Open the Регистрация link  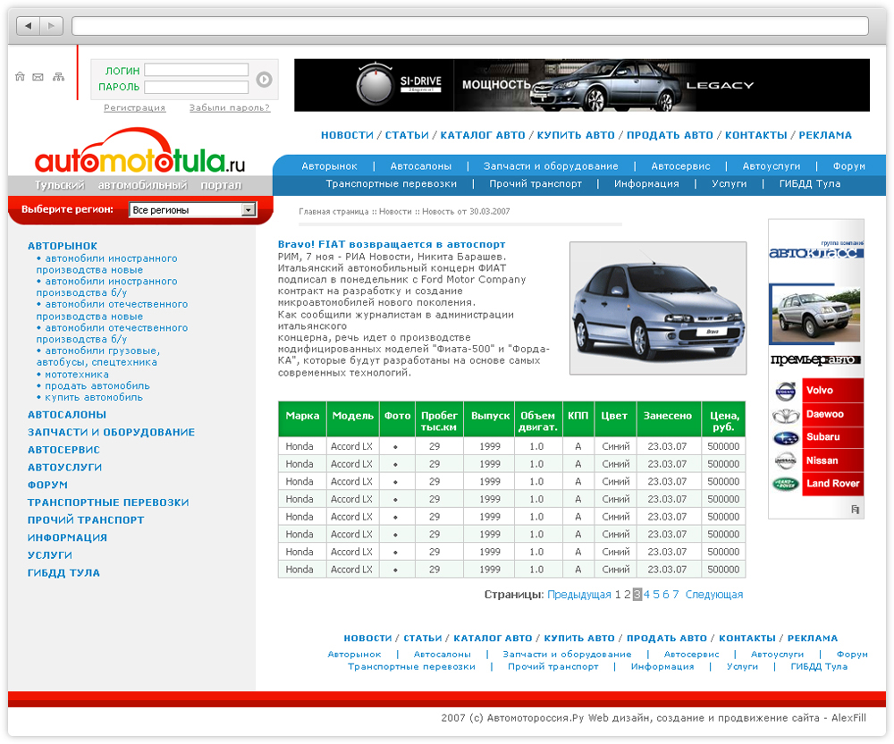click(135, 107)
